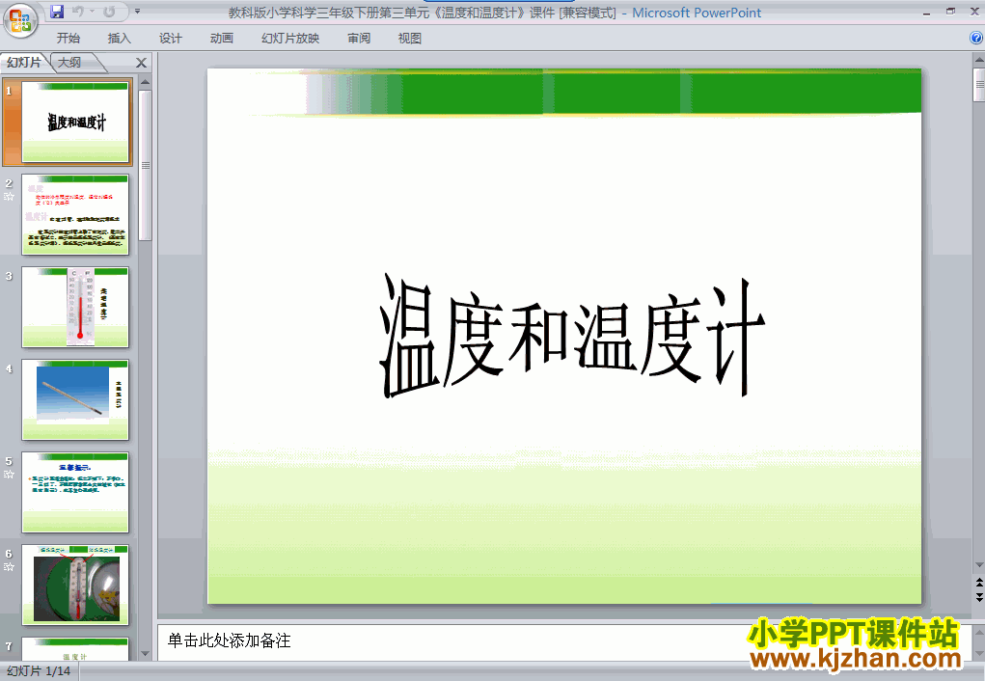
Task: Click status bar text 幻灯片 1/14
Action: (x=39, y=671)
